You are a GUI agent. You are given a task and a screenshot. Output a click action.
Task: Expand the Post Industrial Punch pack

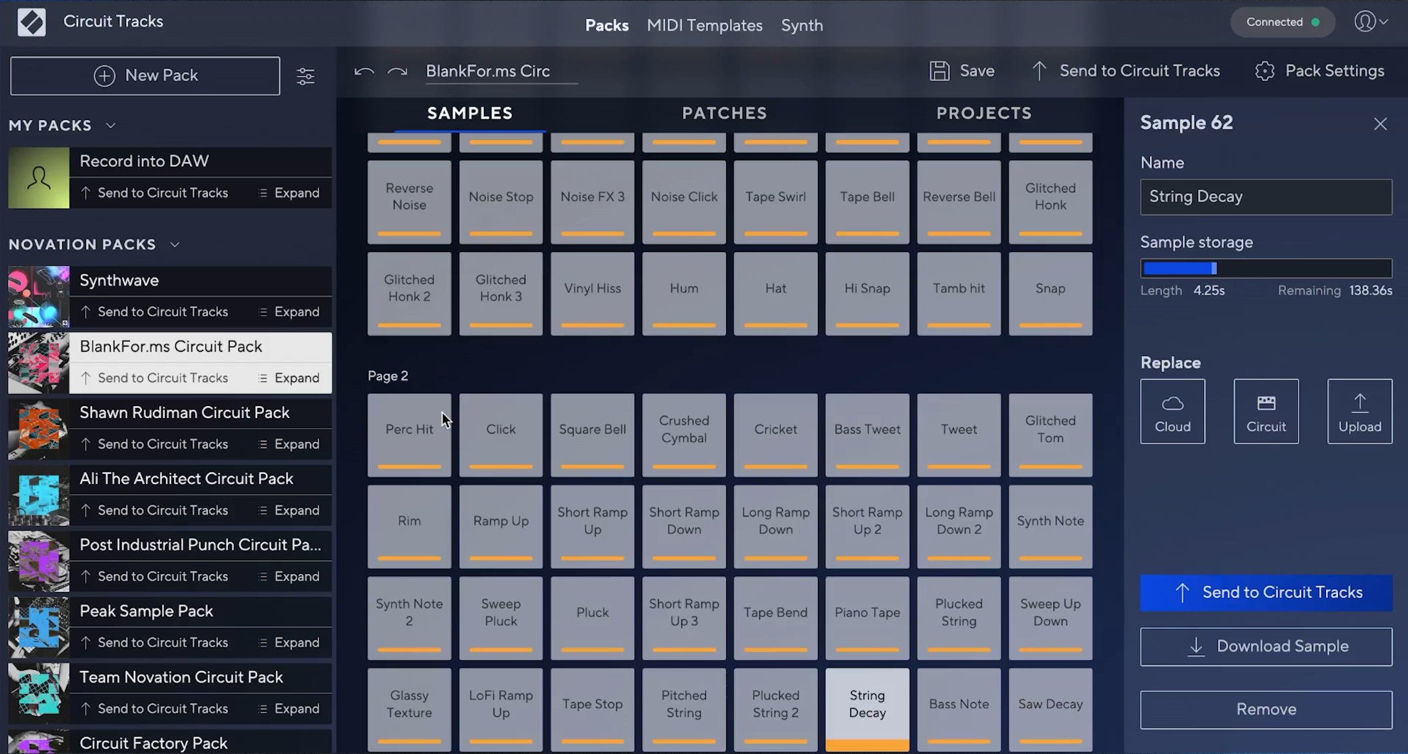click(x=289, y=576)
